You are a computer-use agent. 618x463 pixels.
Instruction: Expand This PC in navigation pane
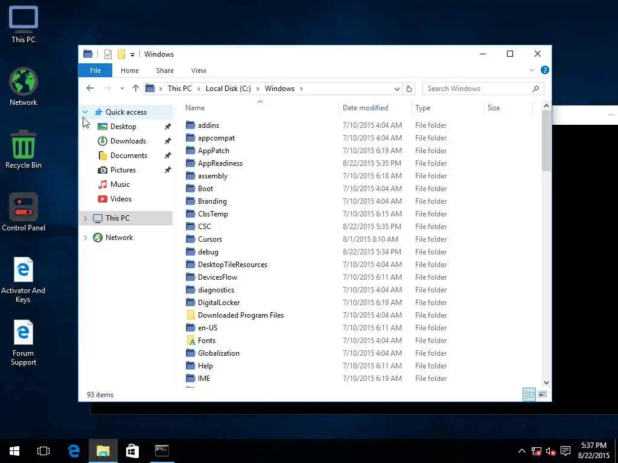coord(86,218)
